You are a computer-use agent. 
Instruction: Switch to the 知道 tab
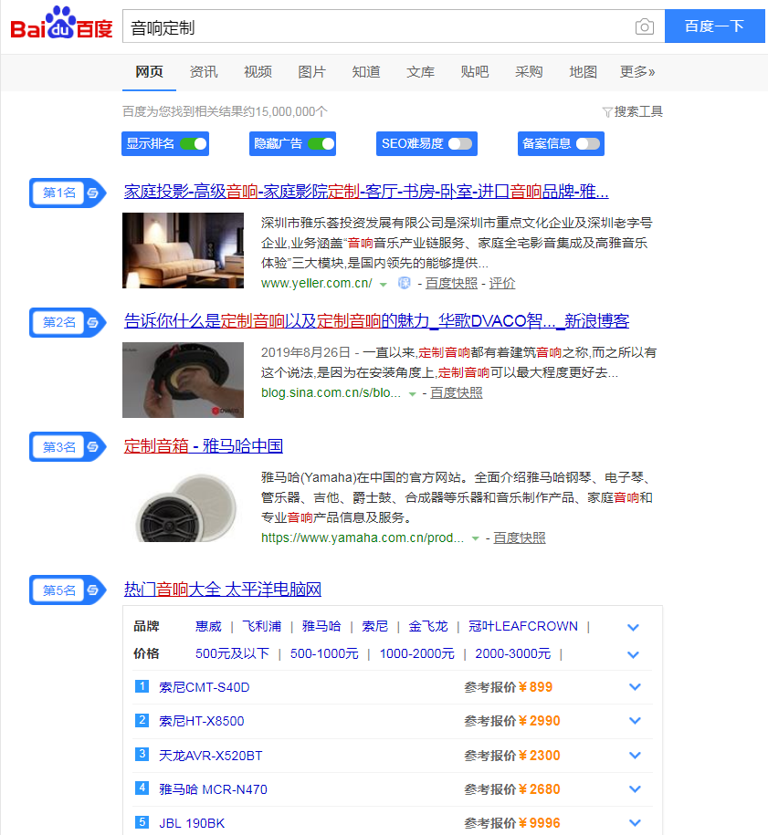tap(366, 72)
